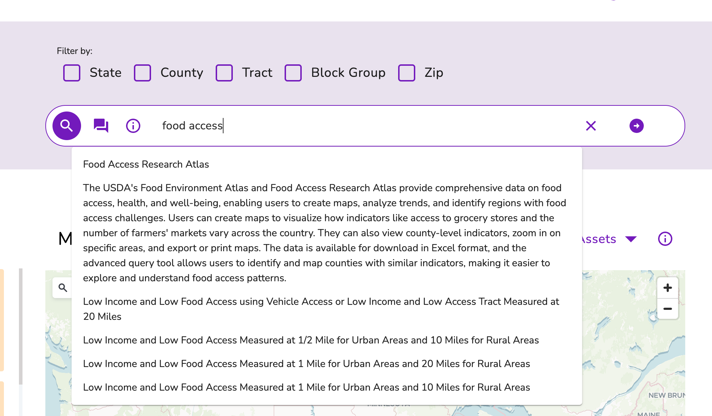This screenshot has width=712, height=416.
Task: Enable the State filter checkbox
Action: [71, 73]
